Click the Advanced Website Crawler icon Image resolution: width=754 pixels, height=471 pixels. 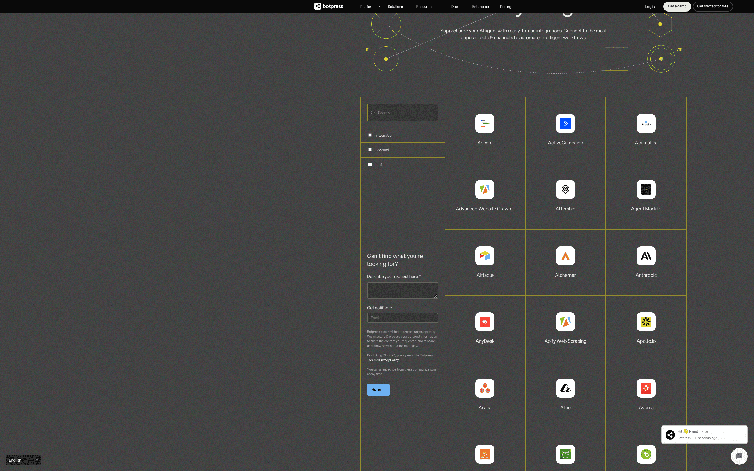click(485, 189)
